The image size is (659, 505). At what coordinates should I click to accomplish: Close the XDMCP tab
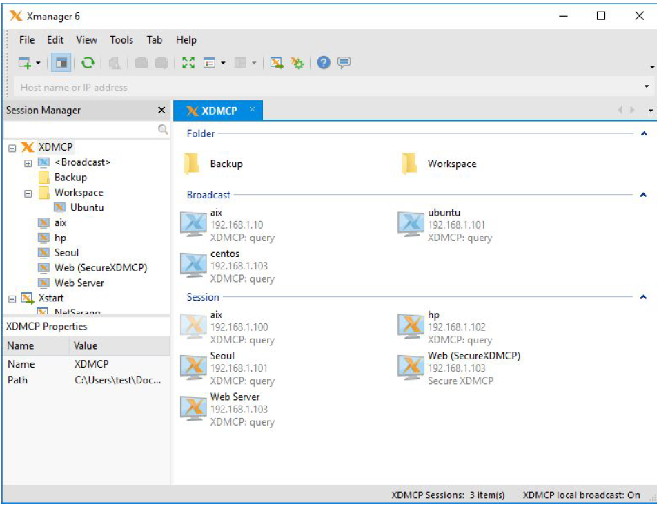(x=252, y=109)
